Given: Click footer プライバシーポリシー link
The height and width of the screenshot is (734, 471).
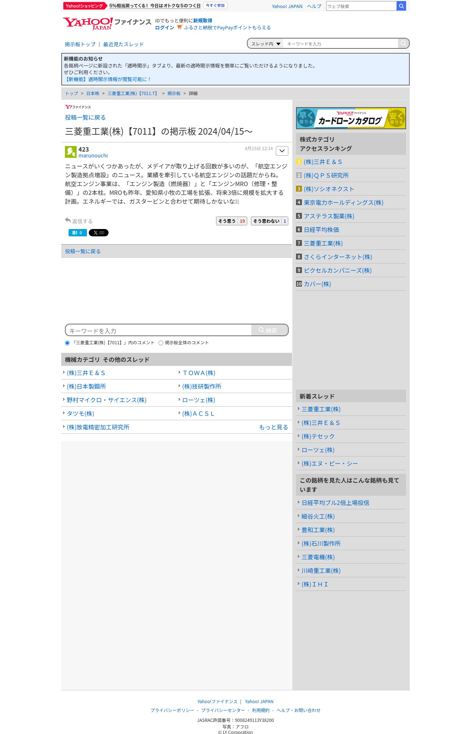Looking at the screenshot, I should (172, 710).
